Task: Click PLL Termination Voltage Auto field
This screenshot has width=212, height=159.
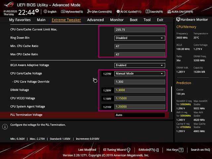Action: click(x=139, y=115)
